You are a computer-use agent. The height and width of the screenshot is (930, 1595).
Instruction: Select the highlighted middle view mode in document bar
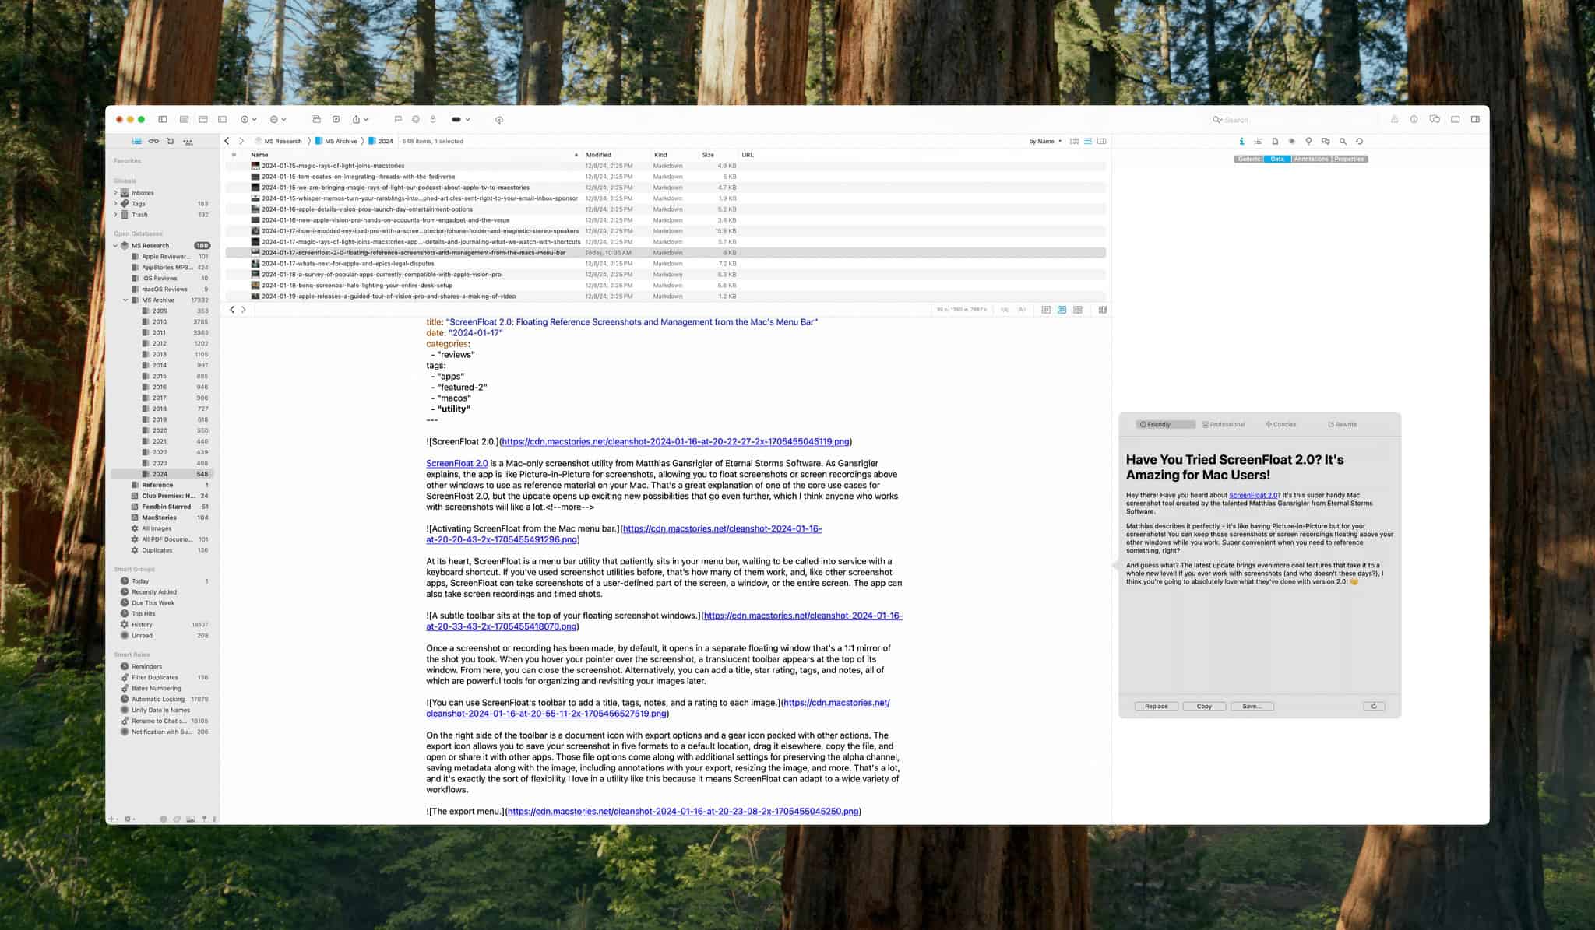tap(1062, 310)
